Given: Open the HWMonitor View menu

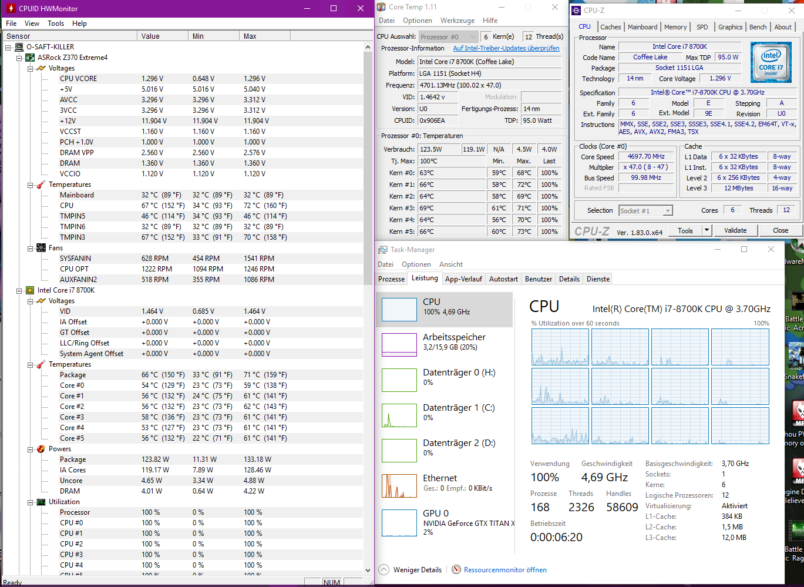Looking at the screenshot, I should click(32, 24).
